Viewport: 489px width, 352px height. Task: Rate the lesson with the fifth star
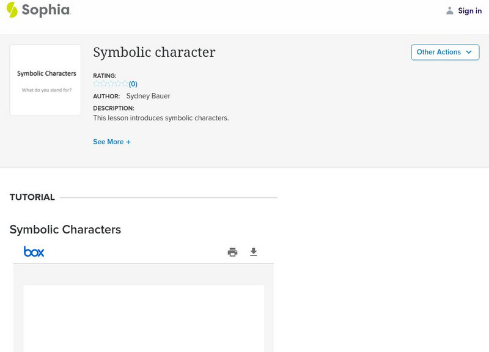coord(125,84)
